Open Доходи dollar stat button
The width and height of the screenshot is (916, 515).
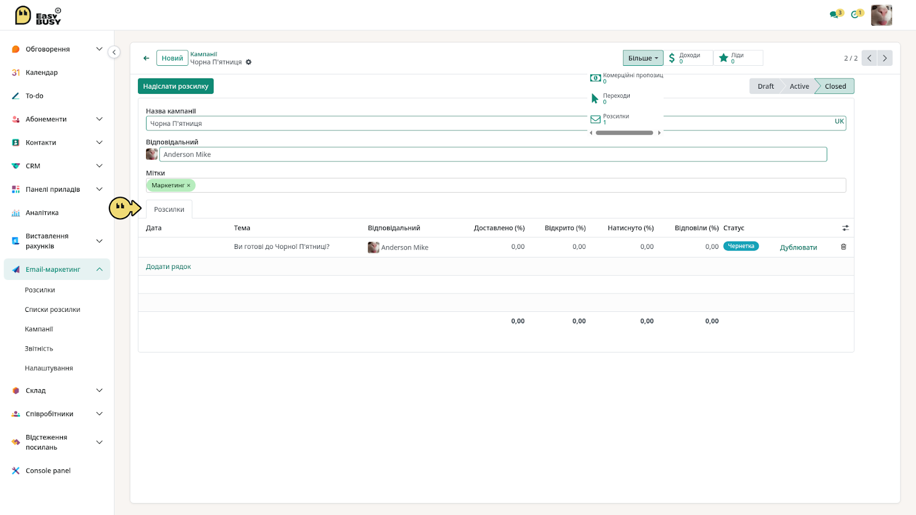click(x=689, y=58)
